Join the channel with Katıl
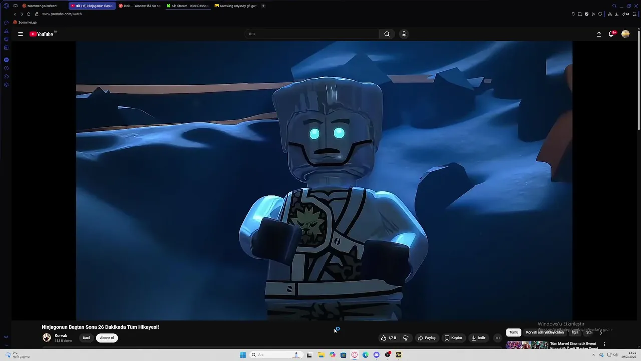 [87, 338]
